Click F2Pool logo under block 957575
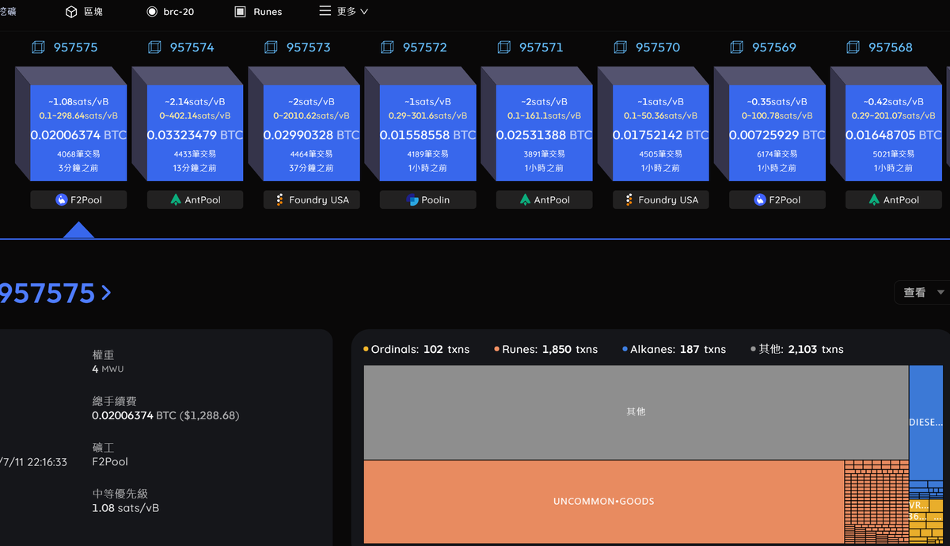The height and width of the screenshot is (546, 950). tap(61, 200)
